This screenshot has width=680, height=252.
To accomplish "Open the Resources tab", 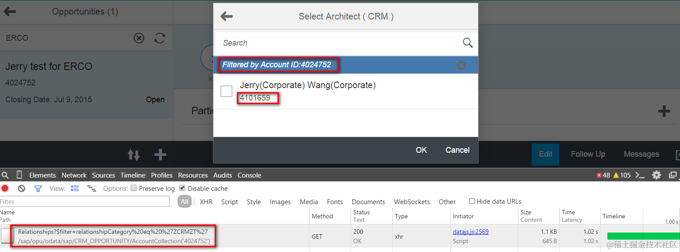I will (193, 175).
